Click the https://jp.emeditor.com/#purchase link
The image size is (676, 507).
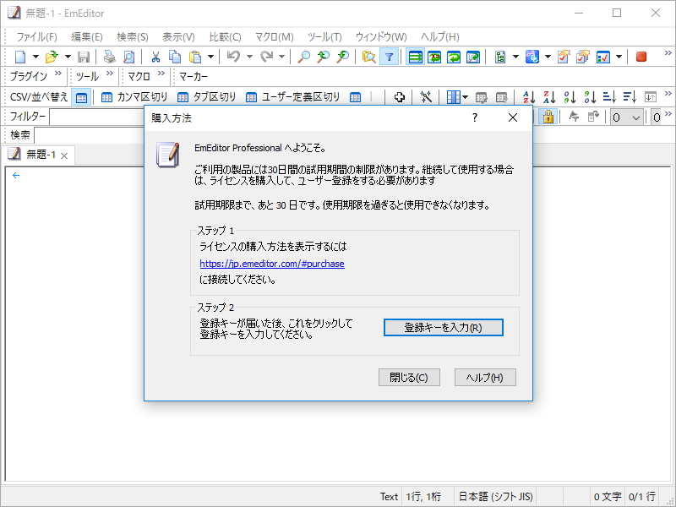click(271, 264)
